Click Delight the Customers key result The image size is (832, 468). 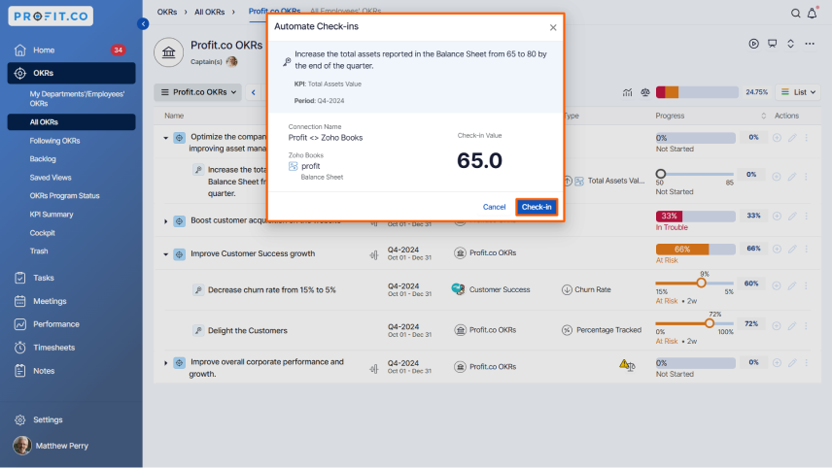pyautogui.click(x=247, y=330)
